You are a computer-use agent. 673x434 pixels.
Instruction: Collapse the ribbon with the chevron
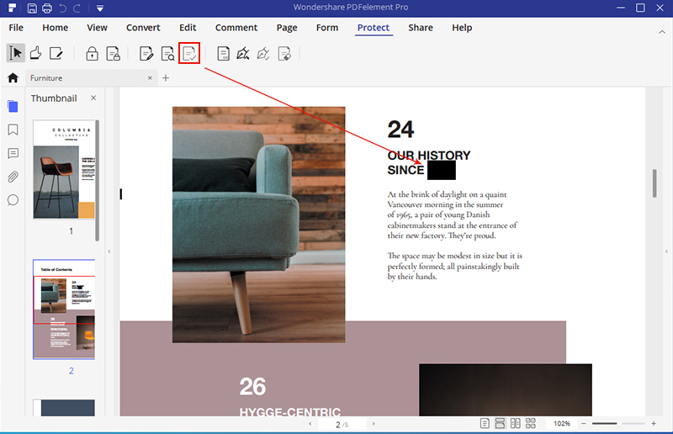tap(662, 32)
